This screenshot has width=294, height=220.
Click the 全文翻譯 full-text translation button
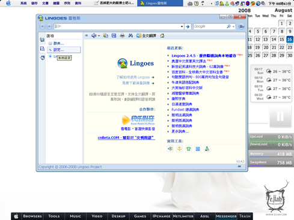coord(146,35)
